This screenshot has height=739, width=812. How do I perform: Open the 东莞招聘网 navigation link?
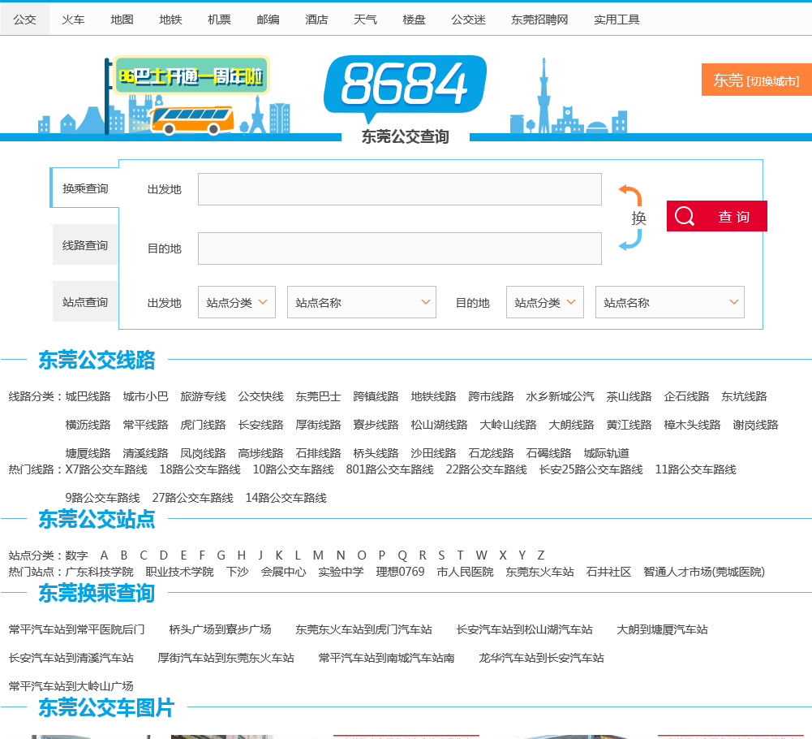tap(539, 19)
